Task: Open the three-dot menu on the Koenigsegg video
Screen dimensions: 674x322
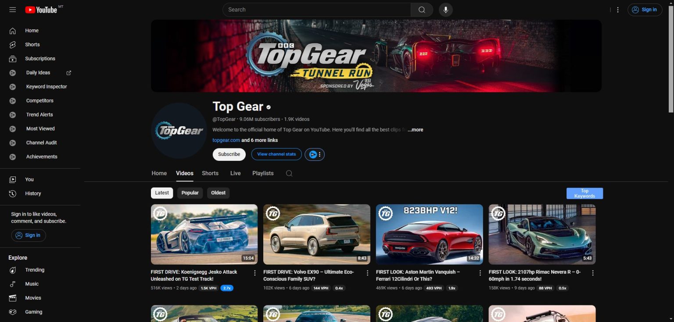Action: tap(255, 272)
